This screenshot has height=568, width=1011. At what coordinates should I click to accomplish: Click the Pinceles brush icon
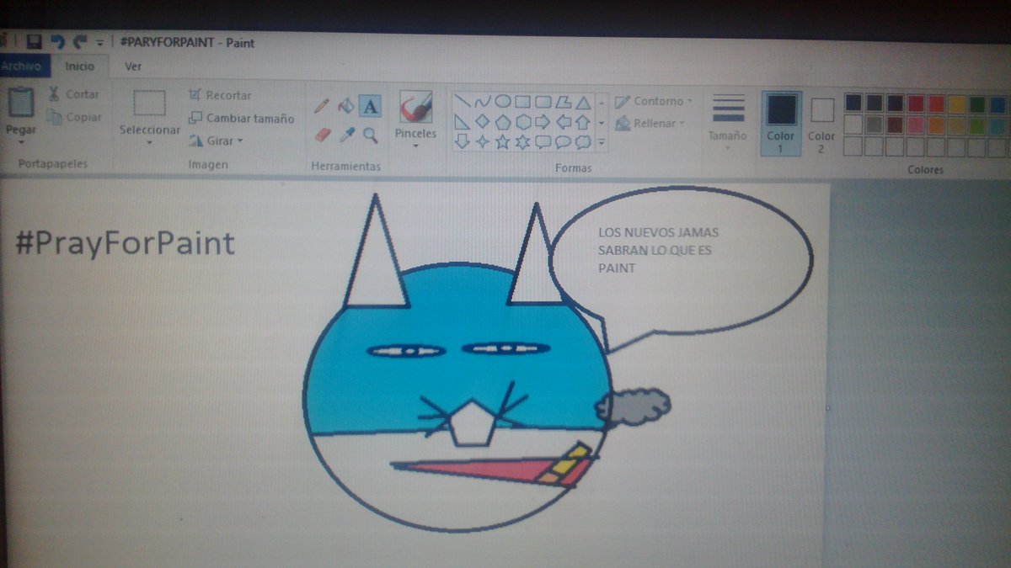tap(415, 108)
